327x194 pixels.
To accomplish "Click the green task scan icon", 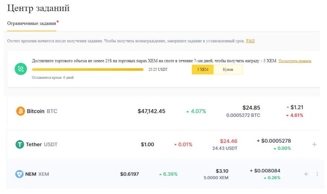I will 21,69.
